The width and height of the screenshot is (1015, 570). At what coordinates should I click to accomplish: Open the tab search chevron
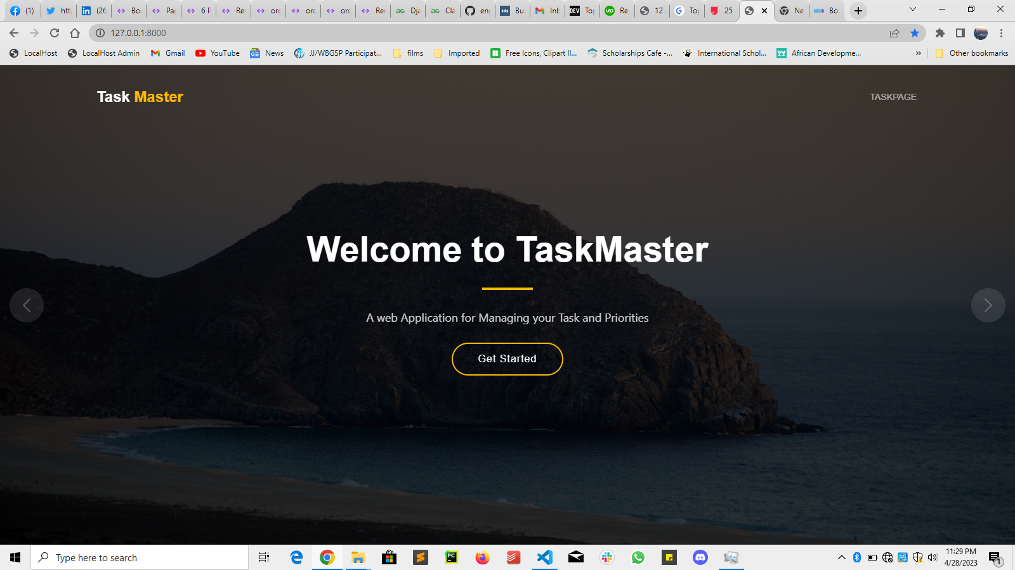coord(913,10)
